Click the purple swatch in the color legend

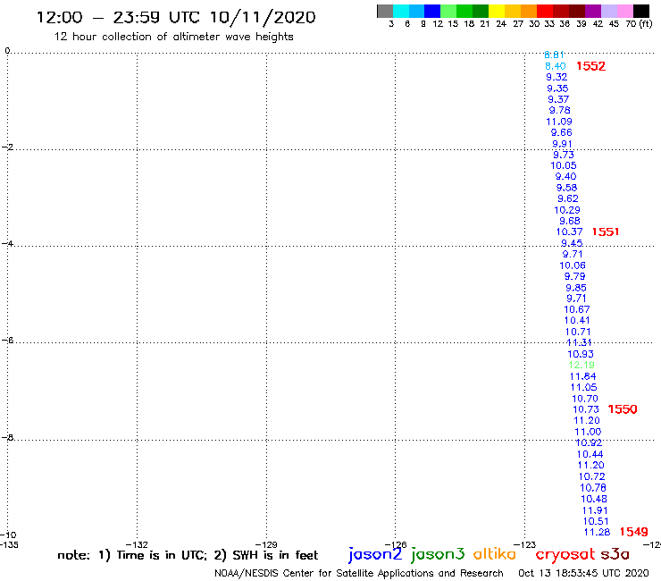593,11
